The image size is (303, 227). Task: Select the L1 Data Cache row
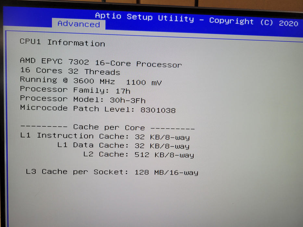click(x=123, y=146)
